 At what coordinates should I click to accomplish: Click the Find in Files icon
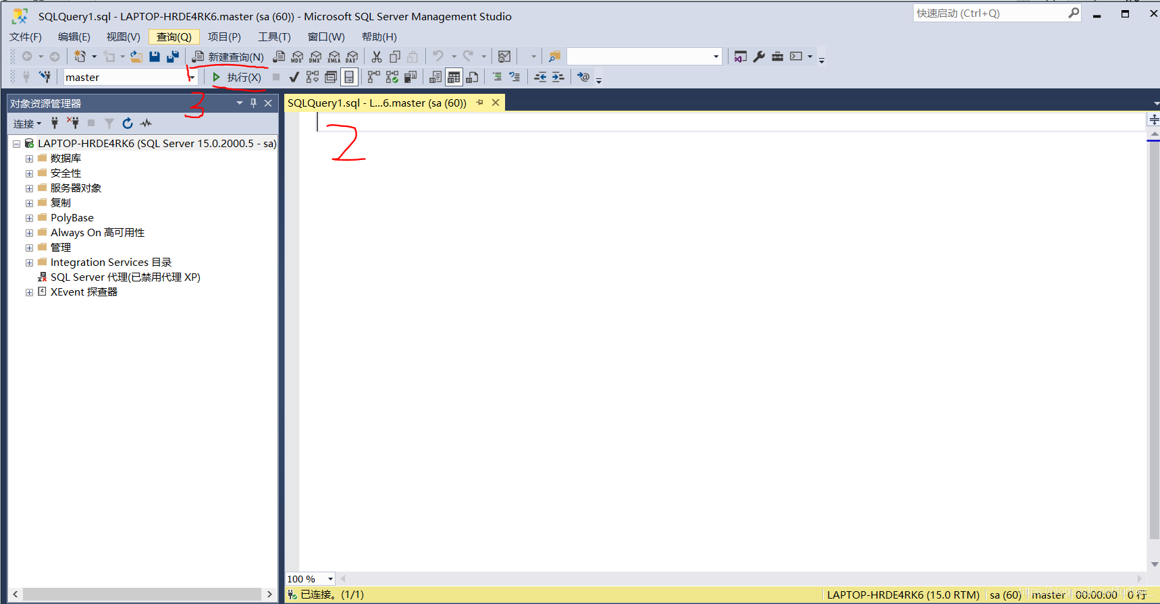(554, 57)
